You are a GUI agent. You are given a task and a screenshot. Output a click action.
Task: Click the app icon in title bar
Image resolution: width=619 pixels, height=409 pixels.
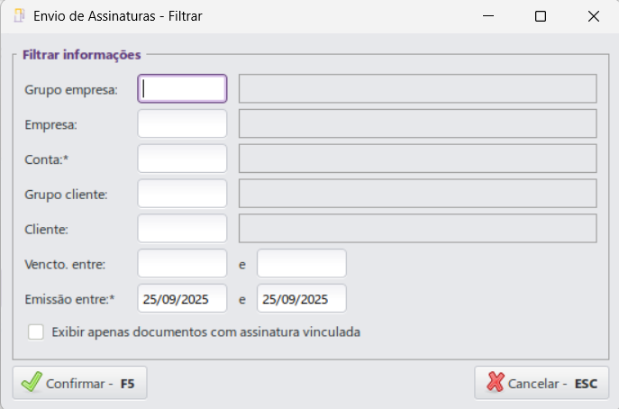pos(18,15)
